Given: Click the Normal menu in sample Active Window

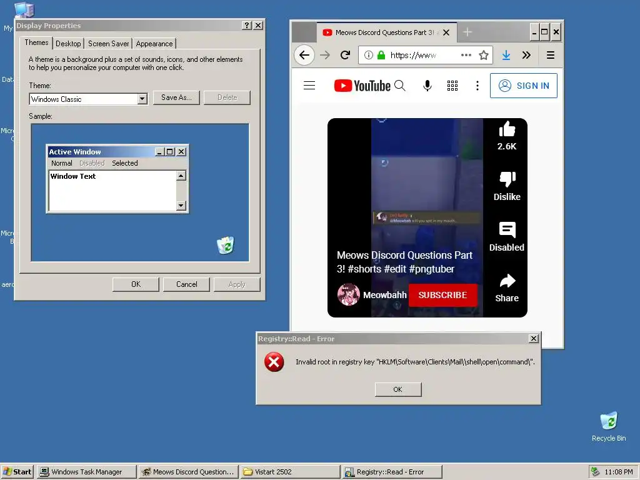Looking at the screenshot, I should [x=62, y=163].
